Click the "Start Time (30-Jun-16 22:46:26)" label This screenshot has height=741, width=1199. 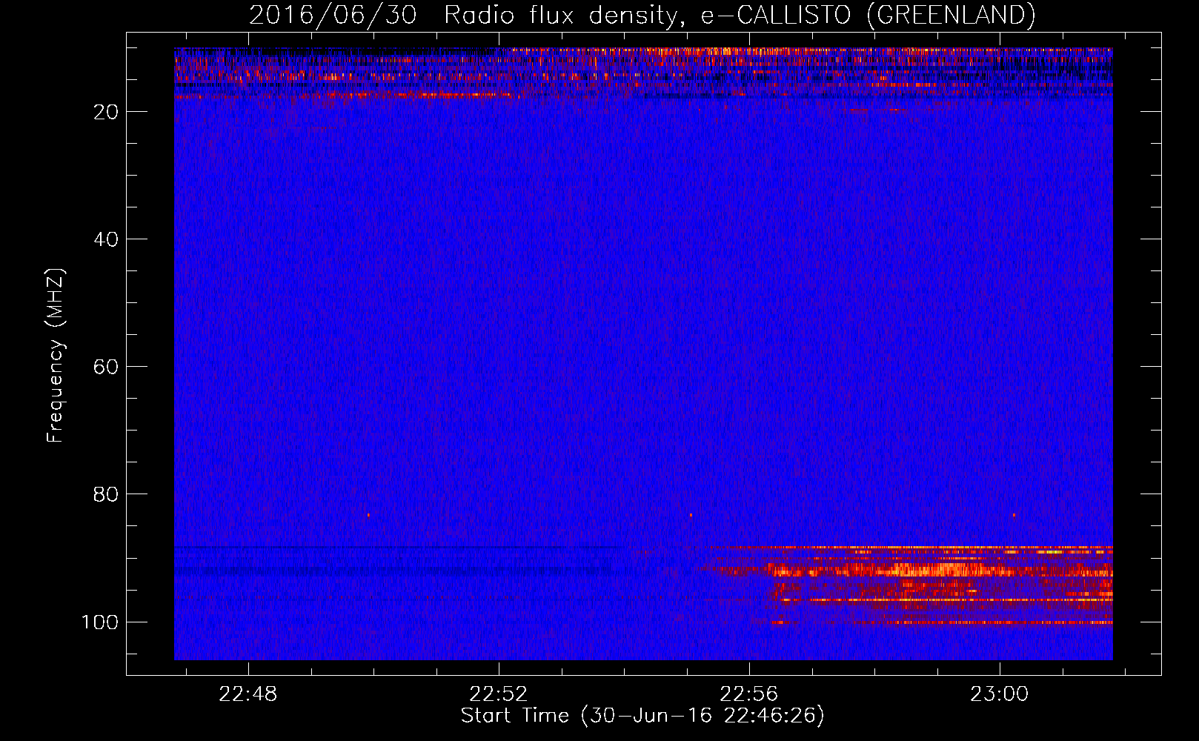tap(642, 716)
